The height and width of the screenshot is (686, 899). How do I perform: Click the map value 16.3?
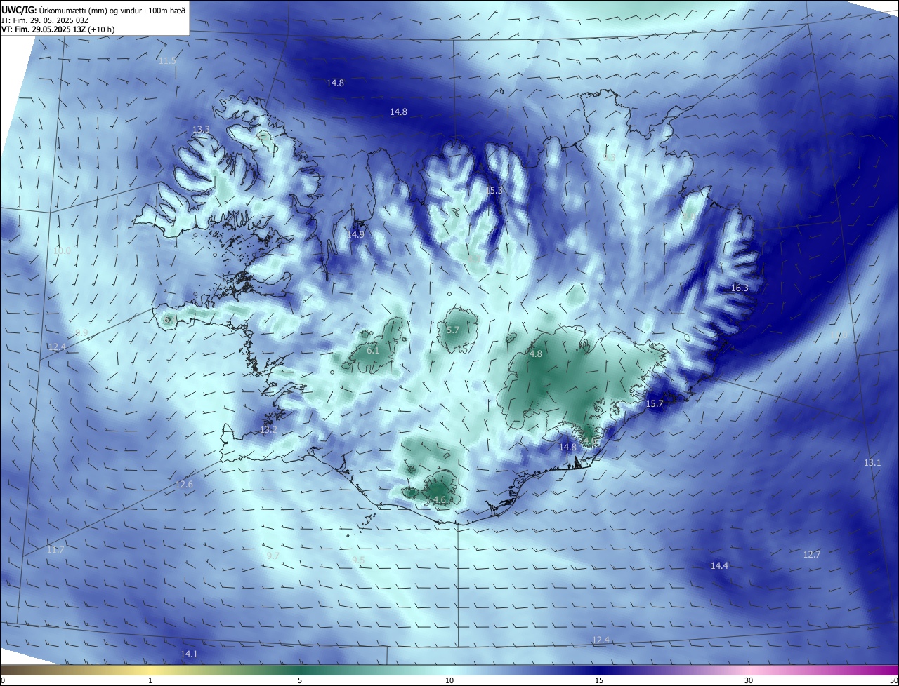point(740,288)
